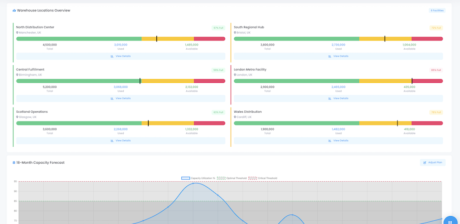Toggle the Critical Threshold legend entry
The width and height of the screenshot is (460, 224).
[254, 178]
